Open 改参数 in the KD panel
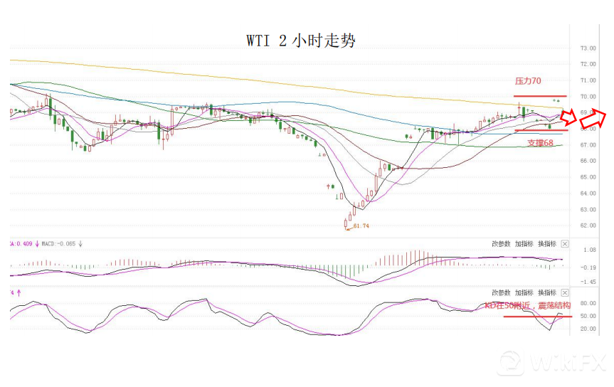This screenshot has height=387, width=614. pos(501,292)
